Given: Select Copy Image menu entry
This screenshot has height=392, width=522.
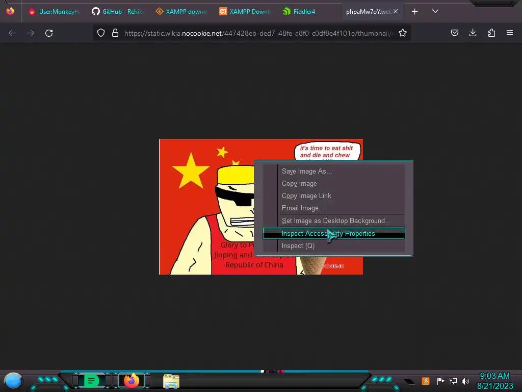Looking at the screenshot, I should click(x=333, y=184).
